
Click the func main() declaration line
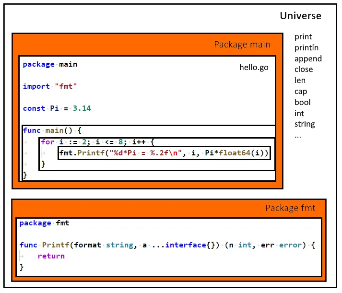[53, 130]
